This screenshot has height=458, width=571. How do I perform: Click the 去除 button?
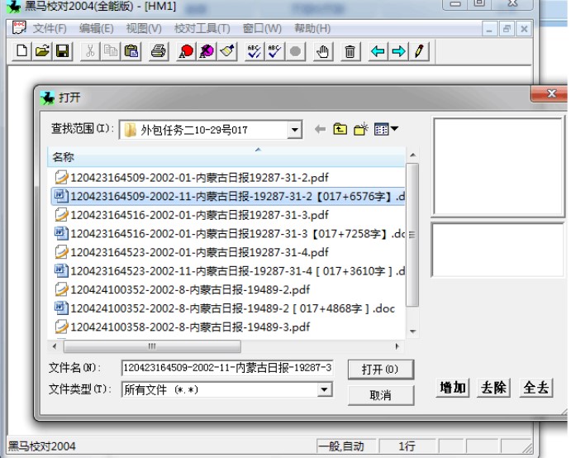point(493,387)
